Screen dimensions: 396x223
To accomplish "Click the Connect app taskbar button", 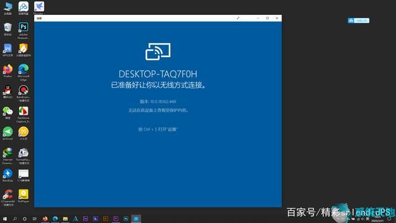I will (x=136, y=219).
